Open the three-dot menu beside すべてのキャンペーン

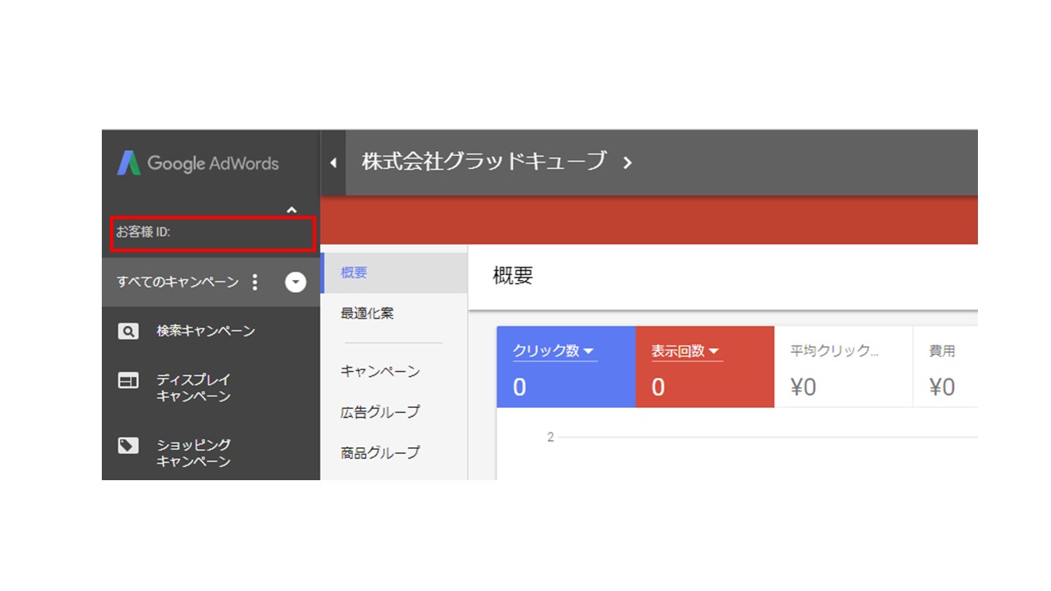255,282
